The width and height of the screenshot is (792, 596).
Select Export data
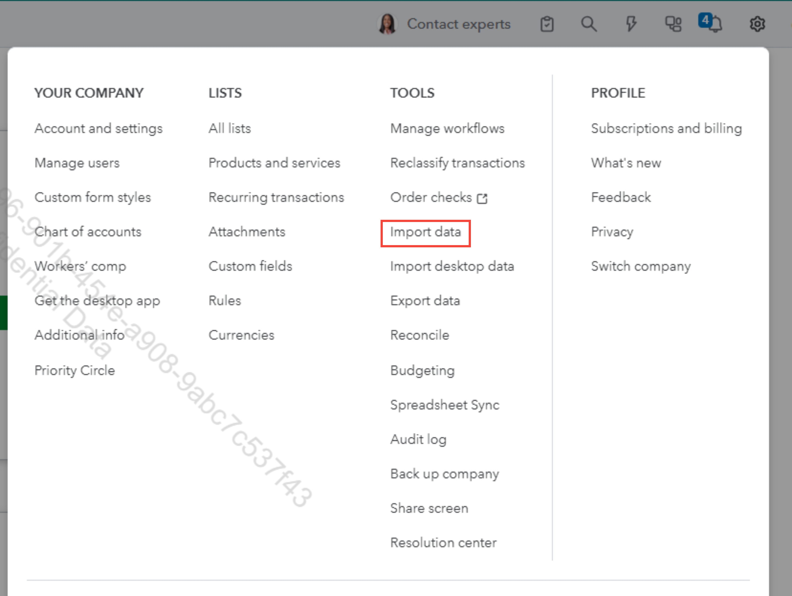[425, 301]
